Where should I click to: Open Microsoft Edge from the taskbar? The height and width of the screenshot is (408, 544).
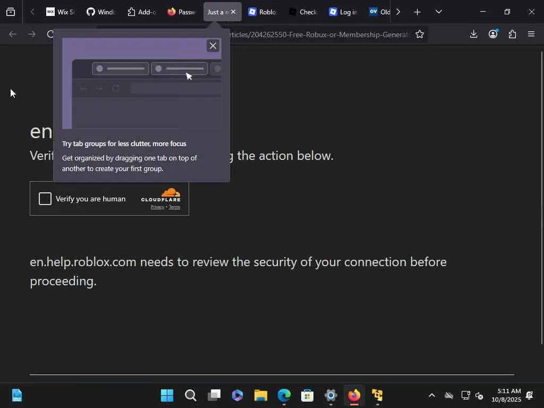(284, 395)
